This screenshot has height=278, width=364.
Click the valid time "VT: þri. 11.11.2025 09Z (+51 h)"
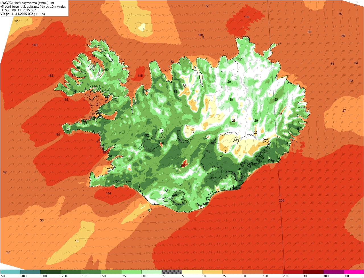[x=23, y=14]
